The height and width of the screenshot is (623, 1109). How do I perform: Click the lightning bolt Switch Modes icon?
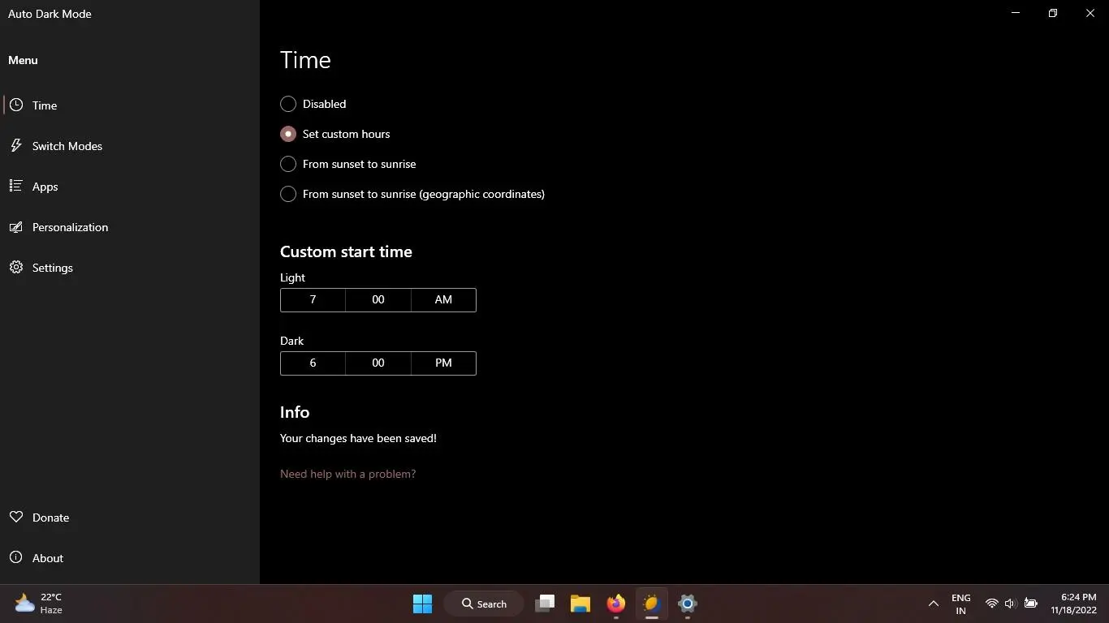(16, 146)
